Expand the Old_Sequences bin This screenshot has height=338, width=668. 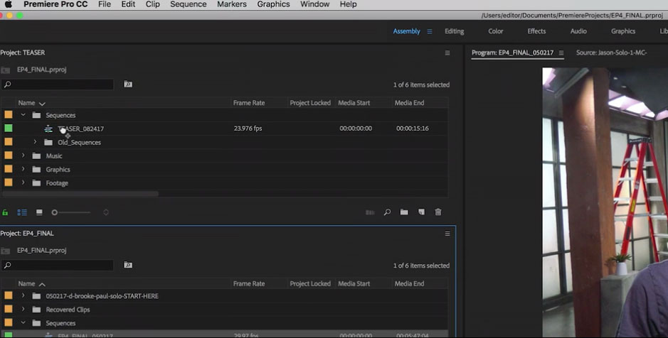pyautogui.click(x=36, y=142)
